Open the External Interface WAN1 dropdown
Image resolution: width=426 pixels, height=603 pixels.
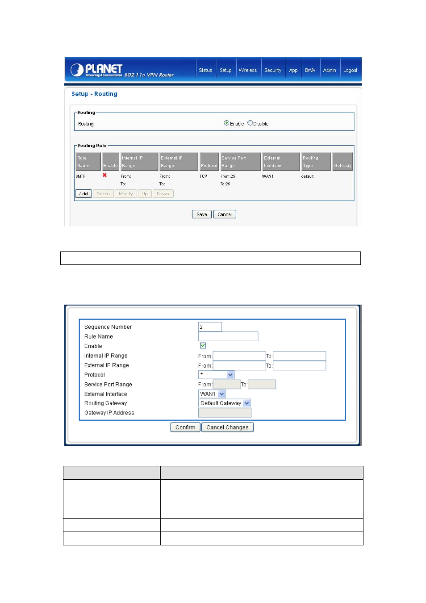[212, 394]
